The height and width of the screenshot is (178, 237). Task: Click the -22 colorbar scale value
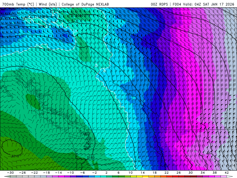[34, 173]
